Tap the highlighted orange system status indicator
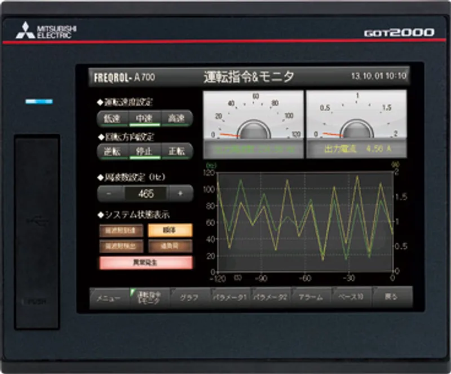The width and height of the screenshot is (451, 374). tap(170, 230)
